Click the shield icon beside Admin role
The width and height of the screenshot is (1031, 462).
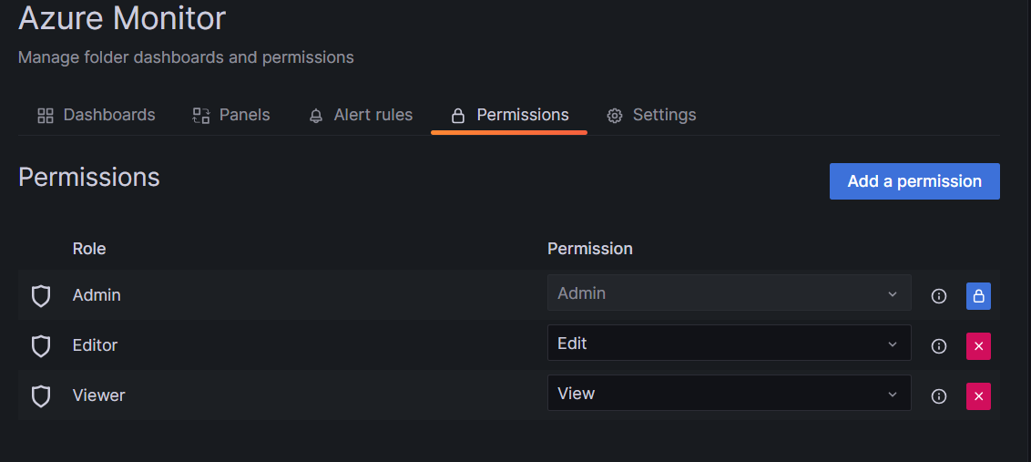pyautogui.click(x=41, y=296)
